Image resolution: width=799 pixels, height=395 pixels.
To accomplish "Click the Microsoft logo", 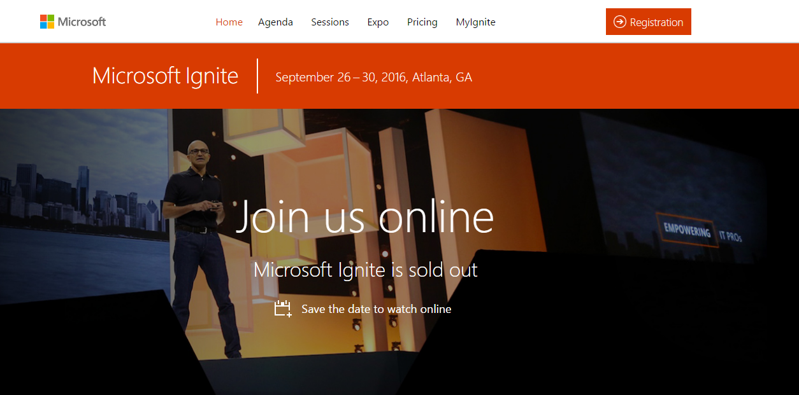I will (x=73, y=22).
